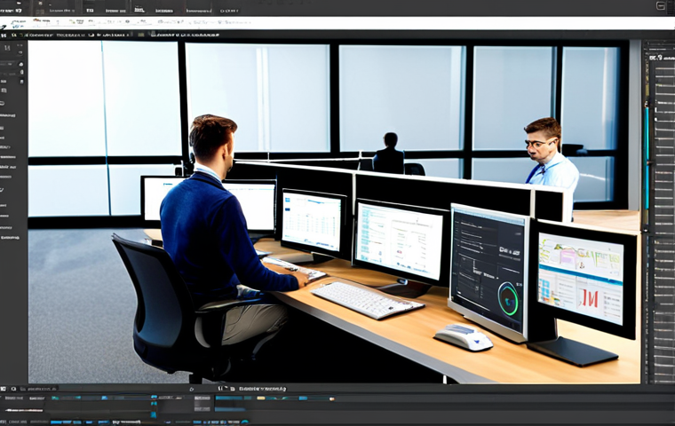Select the yellow clip segment in the bottom timeline
Image resolution: width=675 pixels, height=426 pixels.
pyautogui.click(x=260, y=398)
